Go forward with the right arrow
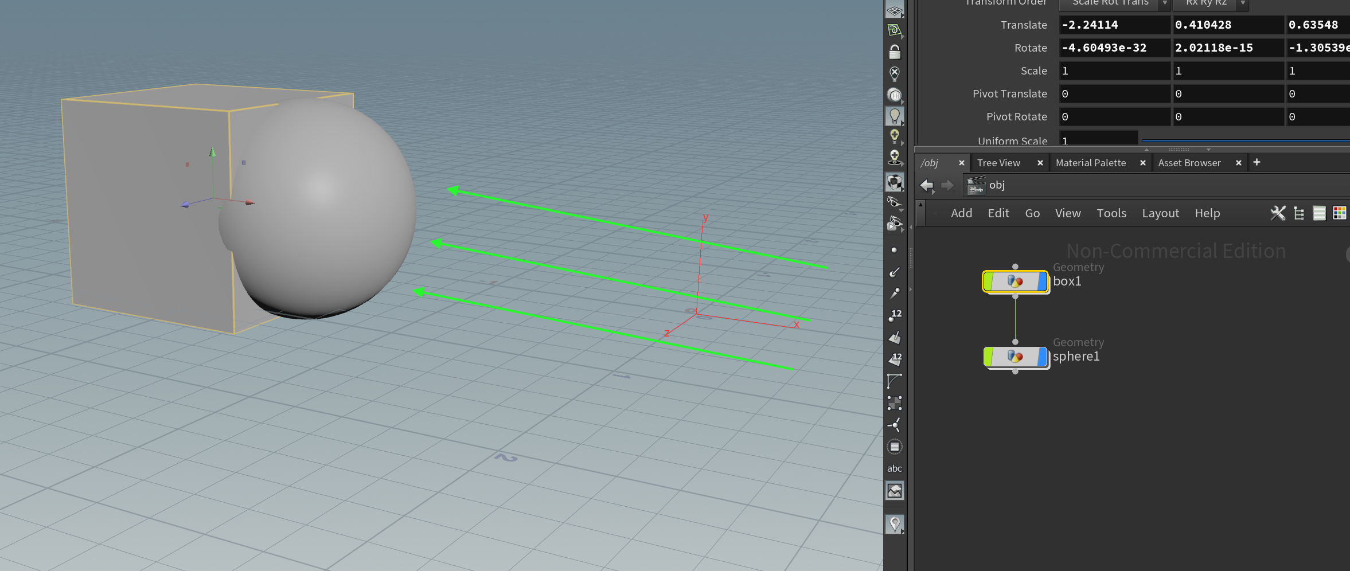 coord(947,185)
